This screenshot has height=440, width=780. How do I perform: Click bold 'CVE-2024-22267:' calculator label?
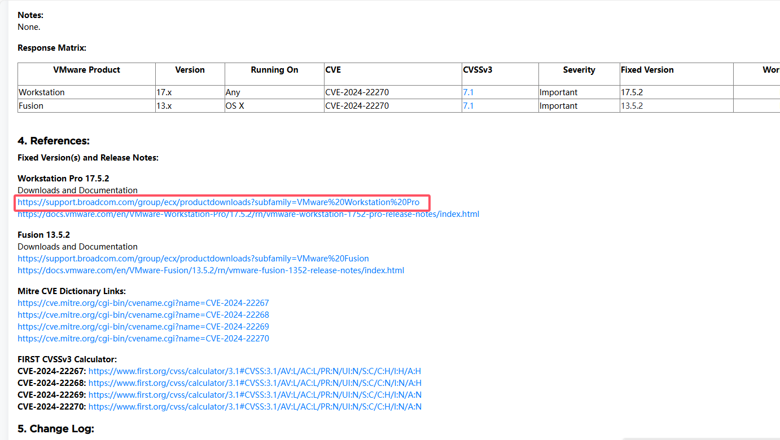52,371
